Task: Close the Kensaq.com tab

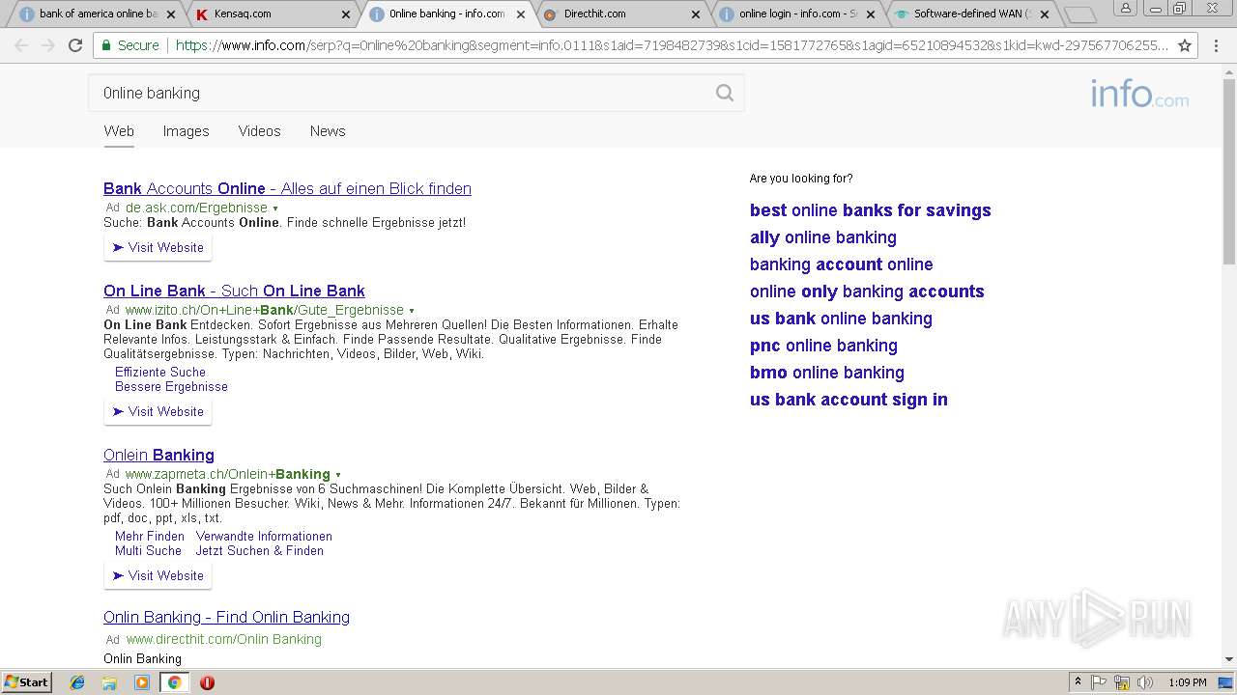Action: click(x=346, y=14)
